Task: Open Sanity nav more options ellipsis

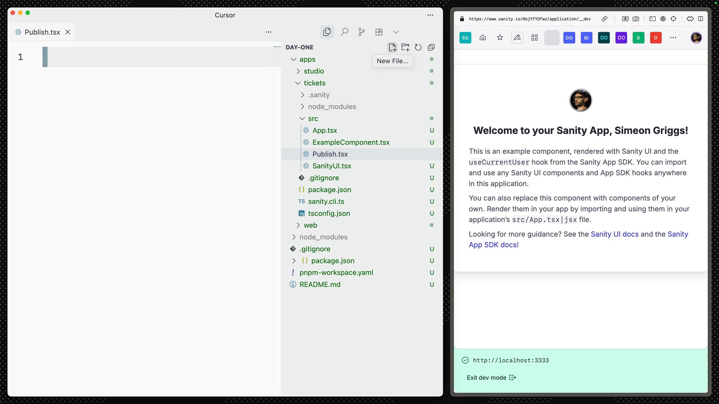Action: pos(673,38)
